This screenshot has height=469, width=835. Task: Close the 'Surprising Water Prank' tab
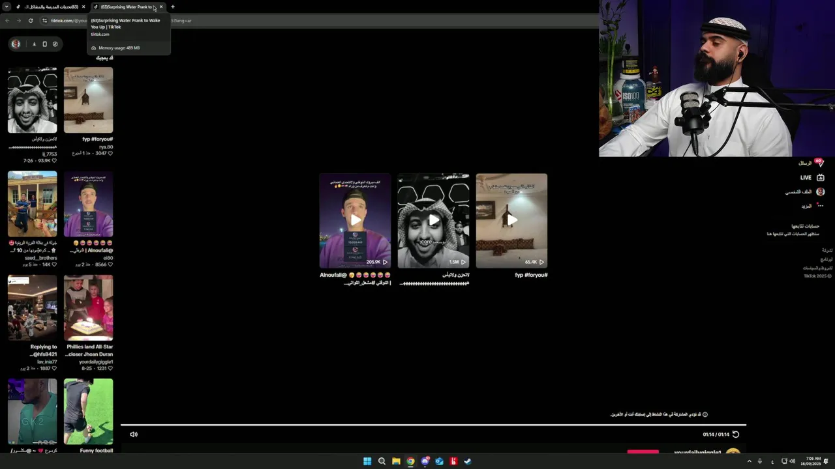point(161,7)
